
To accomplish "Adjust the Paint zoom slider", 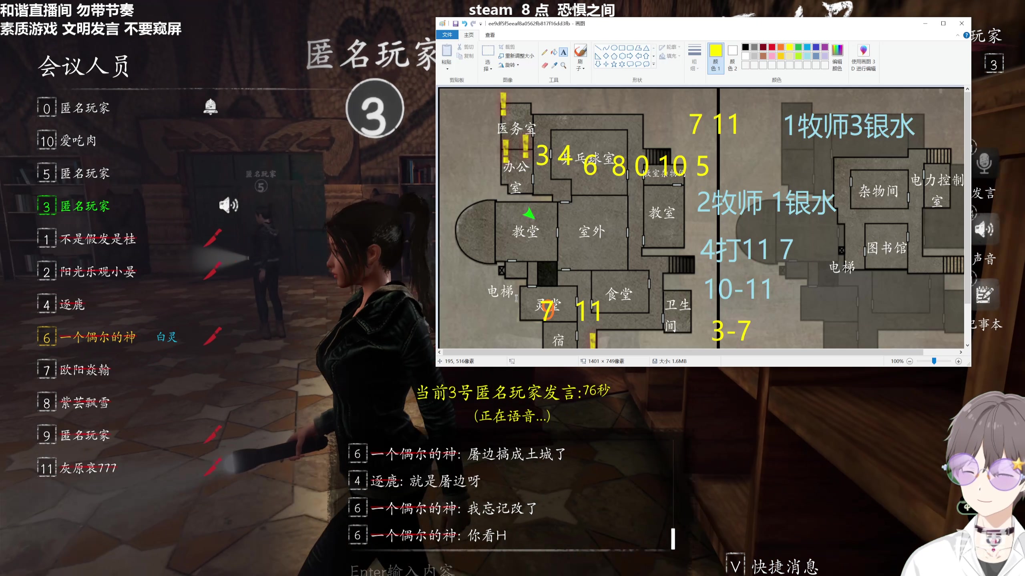I will pos(934,361).
